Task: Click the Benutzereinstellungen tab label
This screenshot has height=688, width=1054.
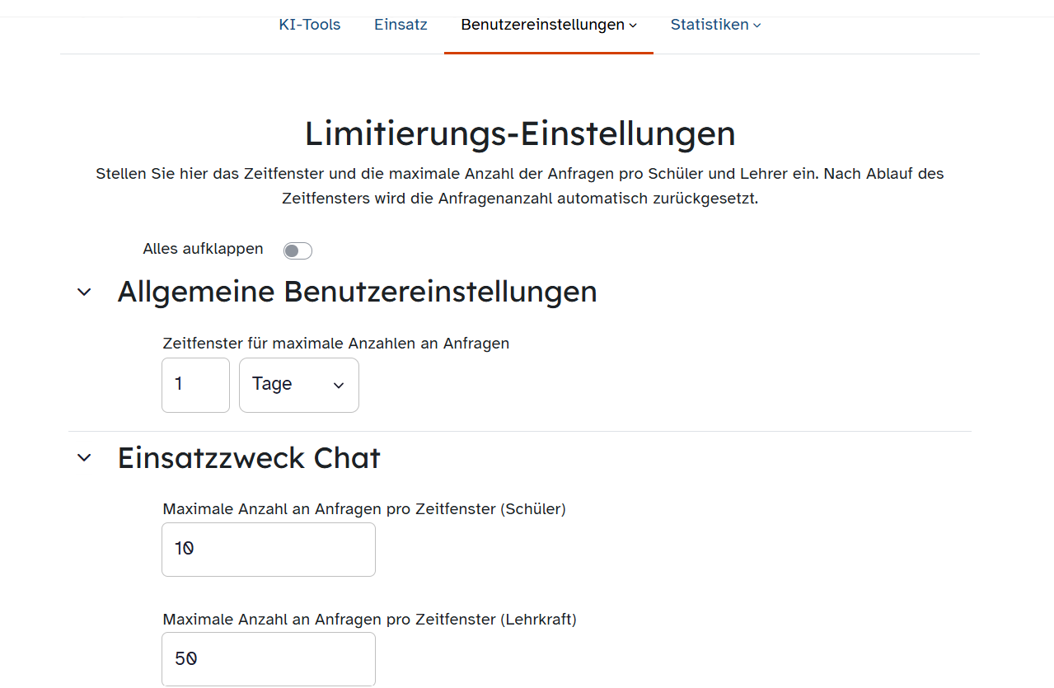Action: click(x=542, y=25)
